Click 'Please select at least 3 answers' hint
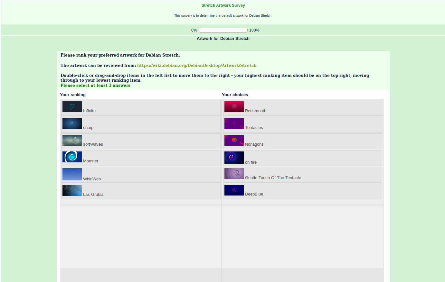This screenshot has height=282, width=445. pyautogui.click(x=95, y=85)
